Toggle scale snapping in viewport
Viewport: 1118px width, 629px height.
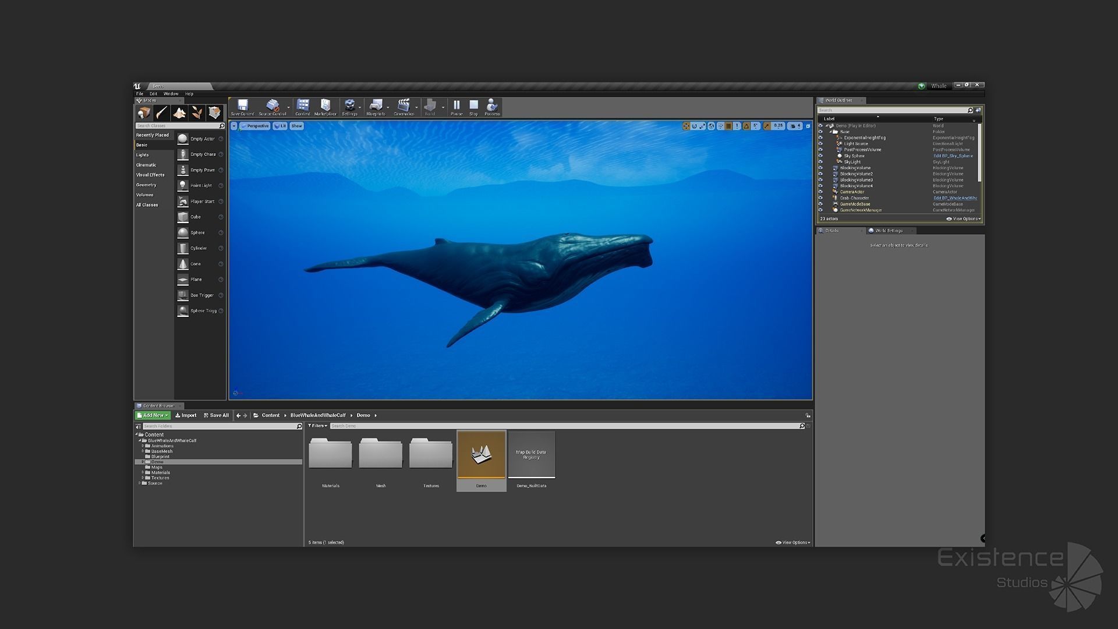(x=767, y=126)
